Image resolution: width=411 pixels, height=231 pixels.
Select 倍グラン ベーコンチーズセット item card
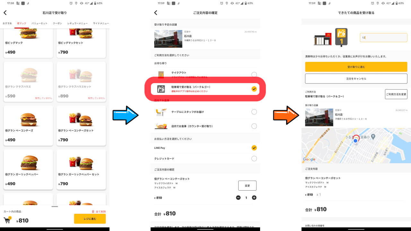(x=81, y=125)
